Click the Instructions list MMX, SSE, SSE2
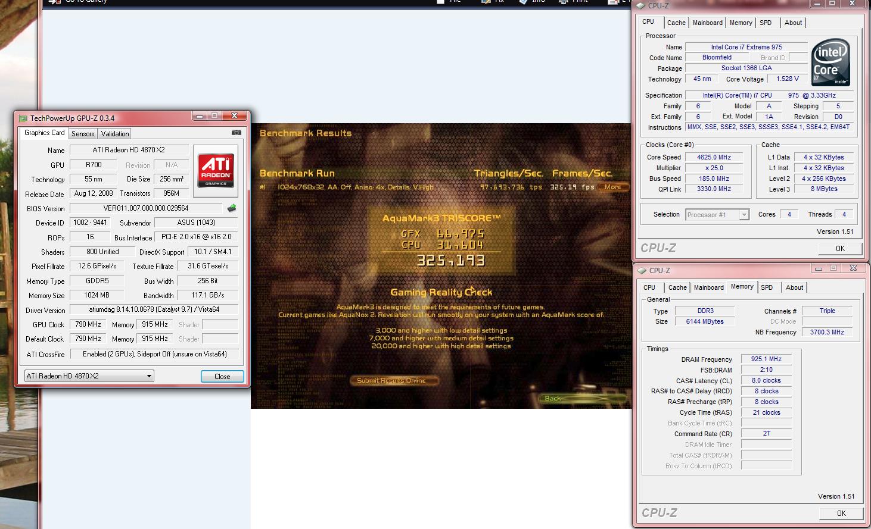This screenshot has width=871, height=529. pyautogui.click(x=769, y=127)
